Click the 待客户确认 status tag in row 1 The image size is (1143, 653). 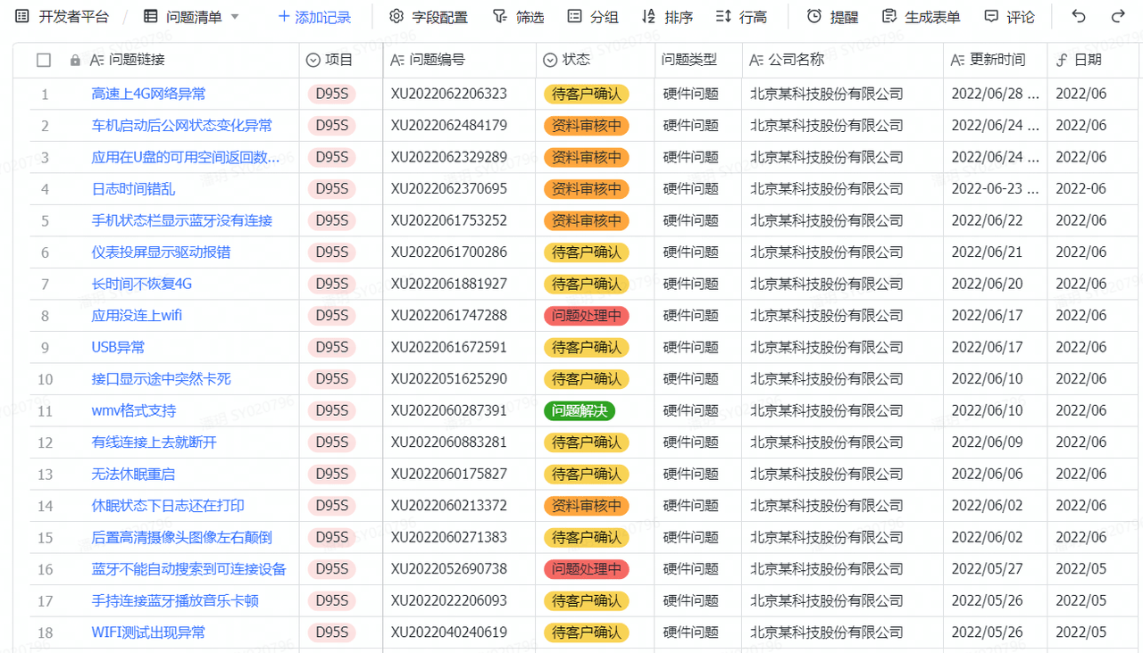pos(586,94)
